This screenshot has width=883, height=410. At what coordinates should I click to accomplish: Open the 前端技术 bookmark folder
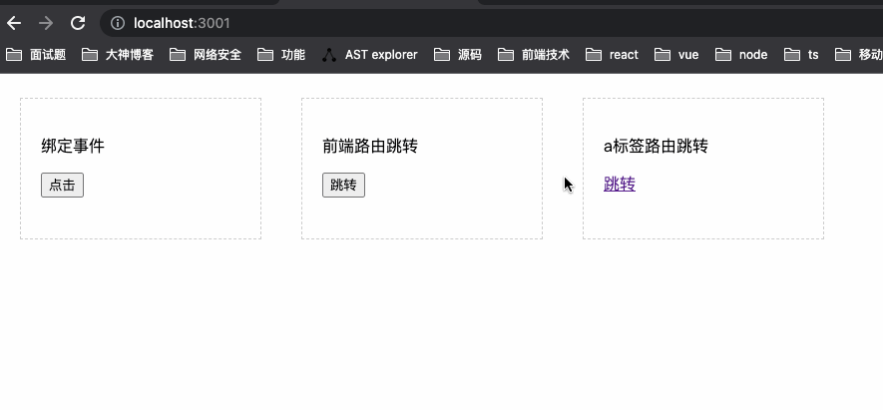[x=534, y=55]
